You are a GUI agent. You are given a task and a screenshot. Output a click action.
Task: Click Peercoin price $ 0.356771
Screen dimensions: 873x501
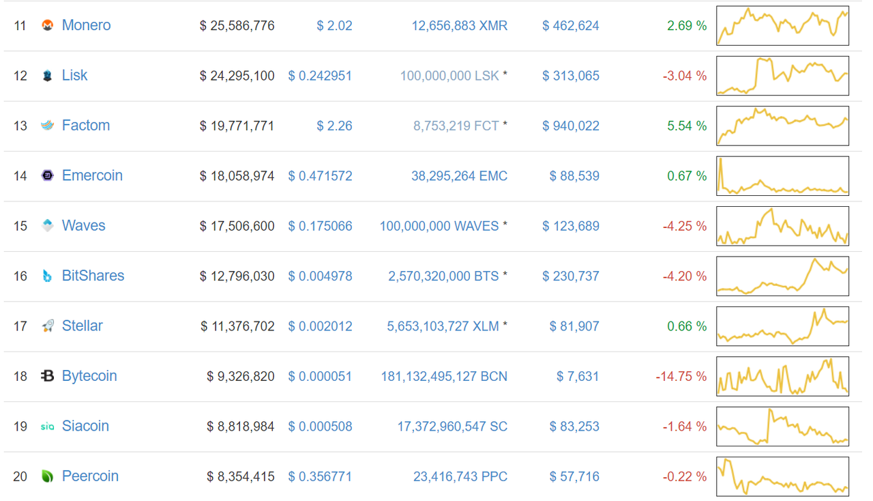320,476
